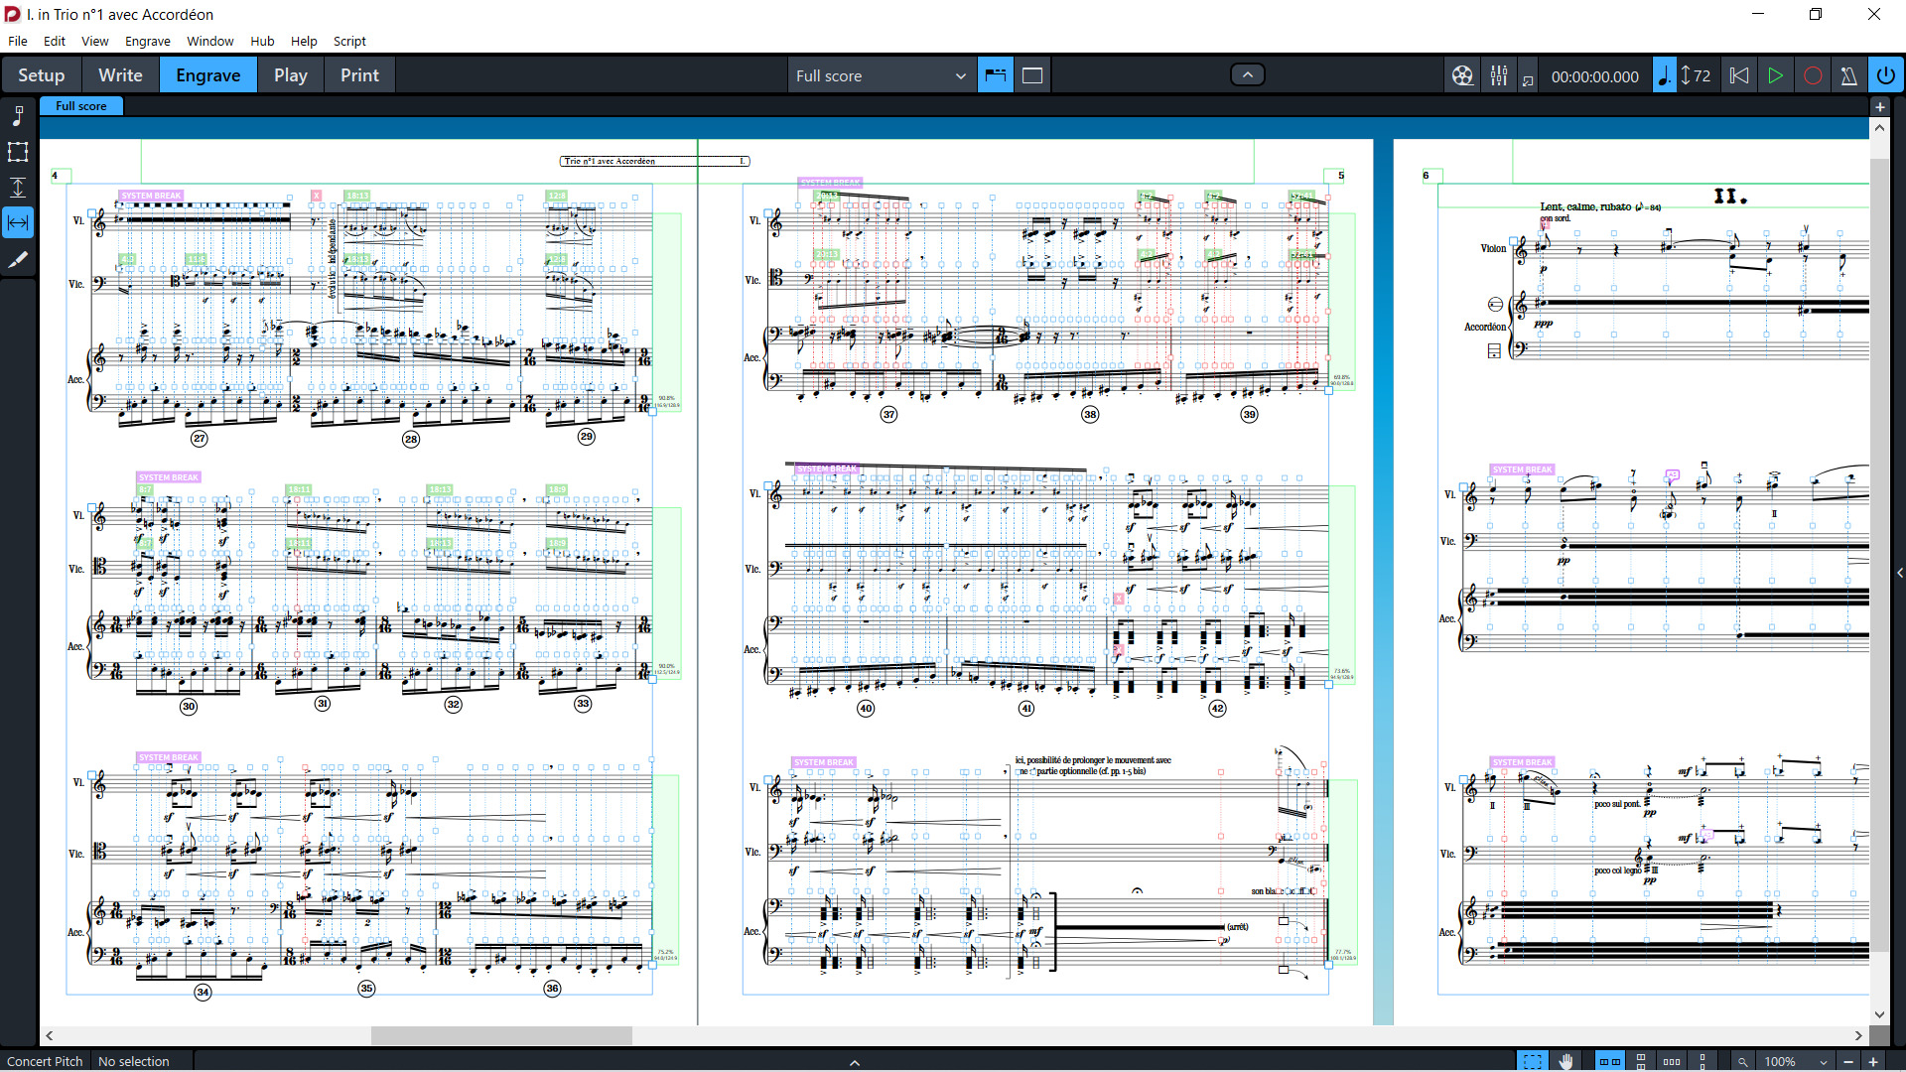
Task: Select bar number 40 marker
Action: (866, 709)
